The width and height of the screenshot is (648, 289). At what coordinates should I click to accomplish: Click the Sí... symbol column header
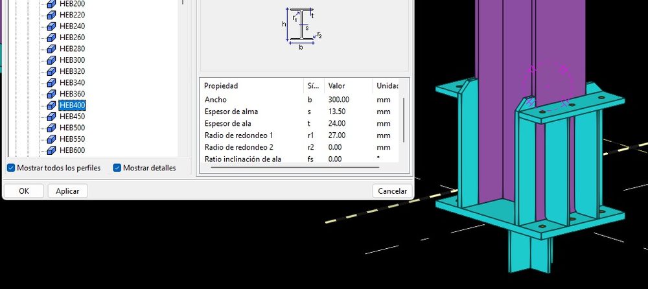[x=314, y=86]
